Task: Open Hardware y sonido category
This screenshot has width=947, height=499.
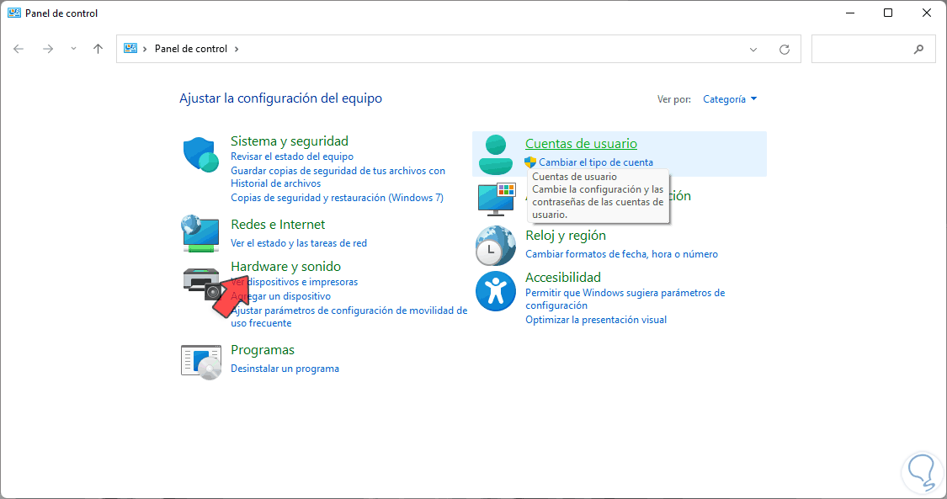Action: pyautogui.click(x=285, y=267)
